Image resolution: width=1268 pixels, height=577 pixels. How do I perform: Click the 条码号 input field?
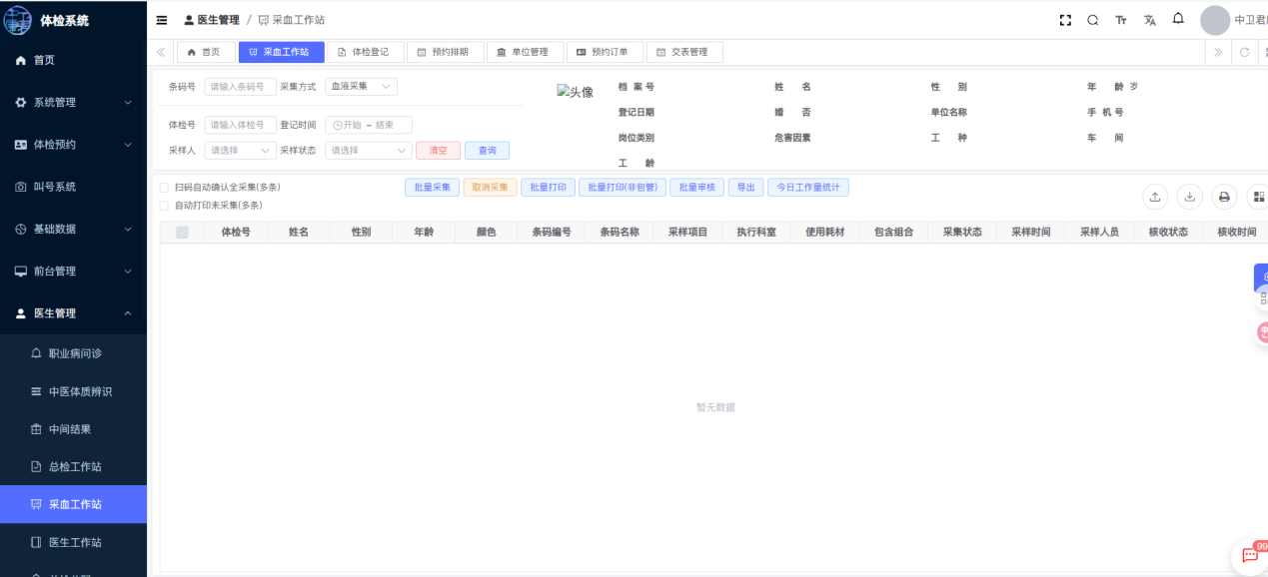coord(240,87)
